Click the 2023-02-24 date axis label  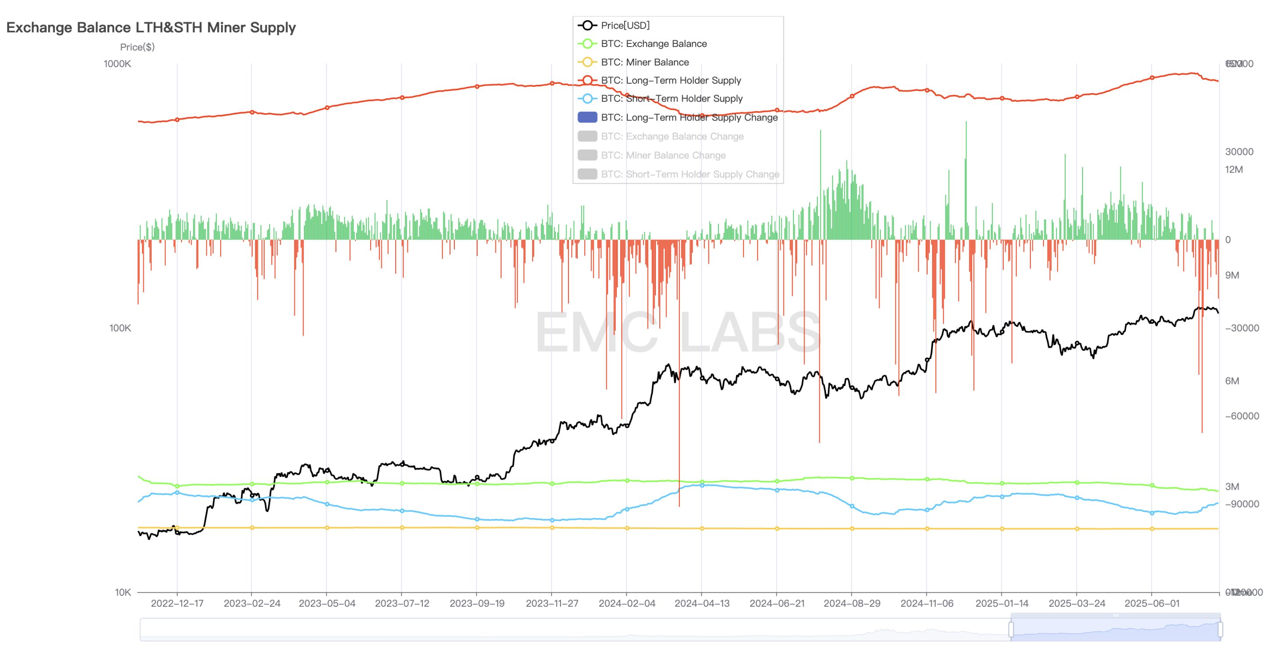click(252, 604)
